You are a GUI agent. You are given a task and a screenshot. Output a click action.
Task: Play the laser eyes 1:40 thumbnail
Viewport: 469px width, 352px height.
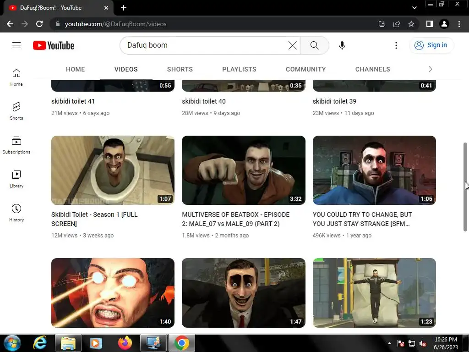point(113,293)
